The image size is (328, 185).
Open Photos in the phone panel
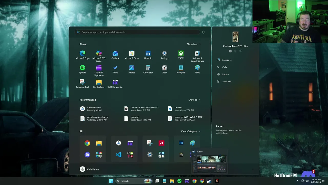tap(223, 74)
